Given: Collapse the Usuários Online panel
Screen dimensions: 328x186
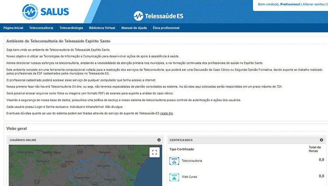Looking at the screenshot, I should (159, 140).
